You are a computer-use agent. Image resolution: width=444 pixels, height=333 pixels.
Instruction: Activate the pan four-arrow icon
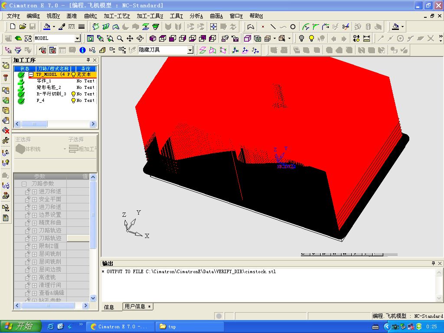click(x=130, y=38)
